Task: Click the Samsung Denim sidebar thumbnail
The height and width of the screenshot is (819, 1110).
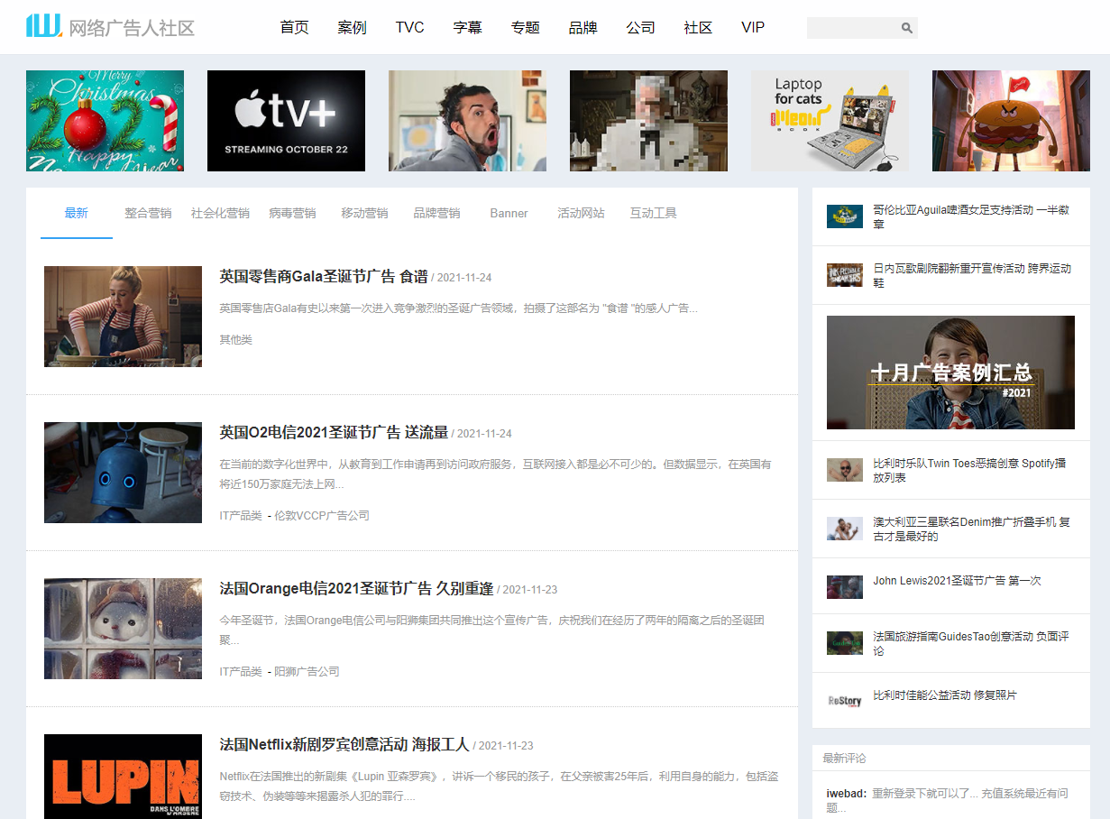Action: [x=845, y=529]
